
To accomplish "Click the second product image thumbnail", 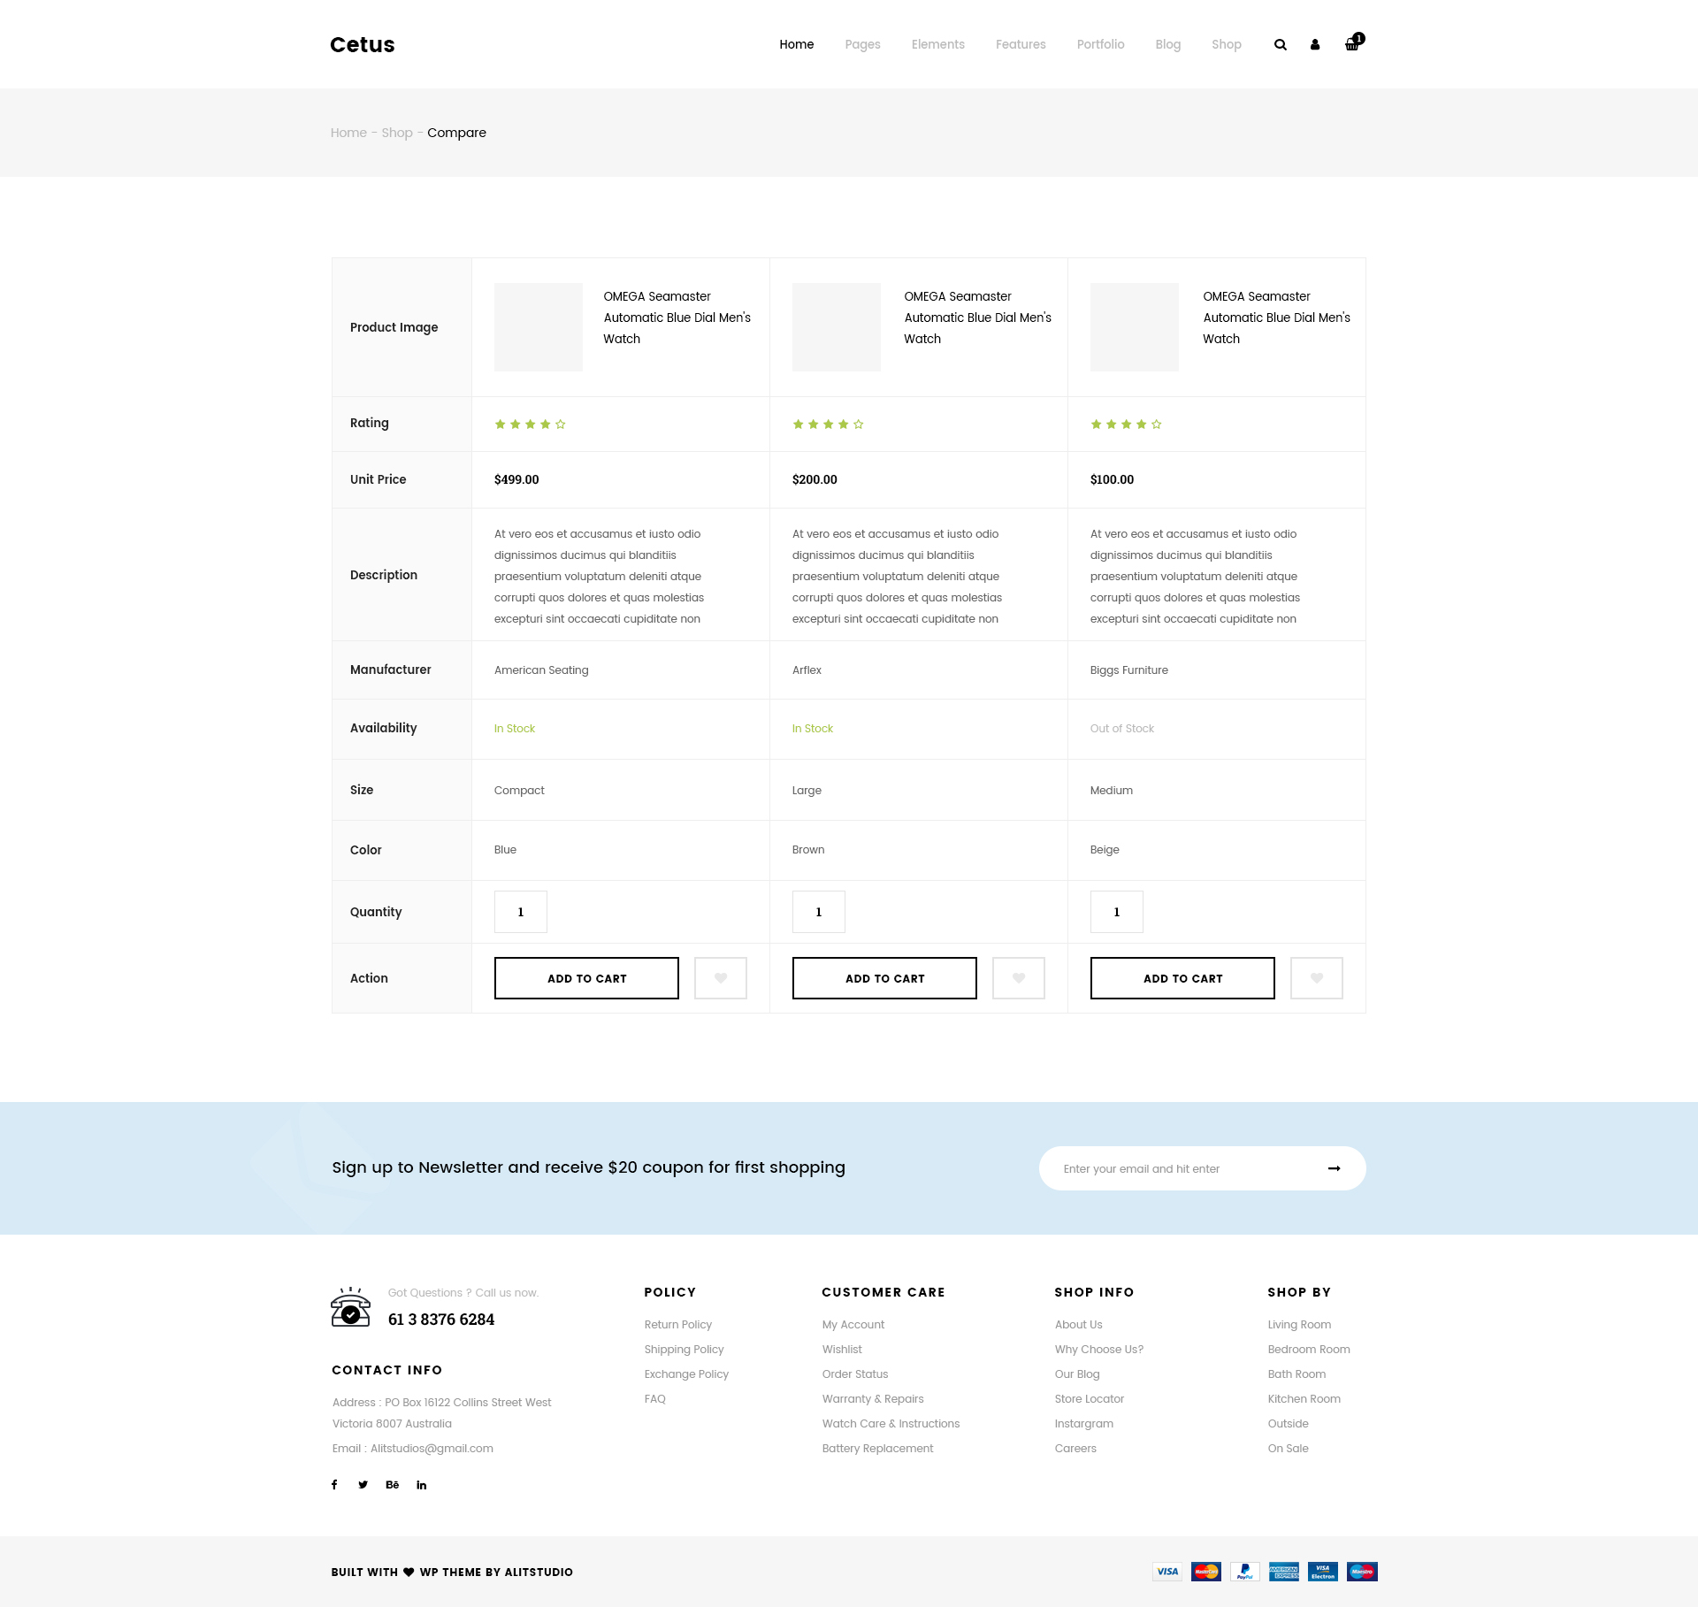I will click(x=837, y=327).
